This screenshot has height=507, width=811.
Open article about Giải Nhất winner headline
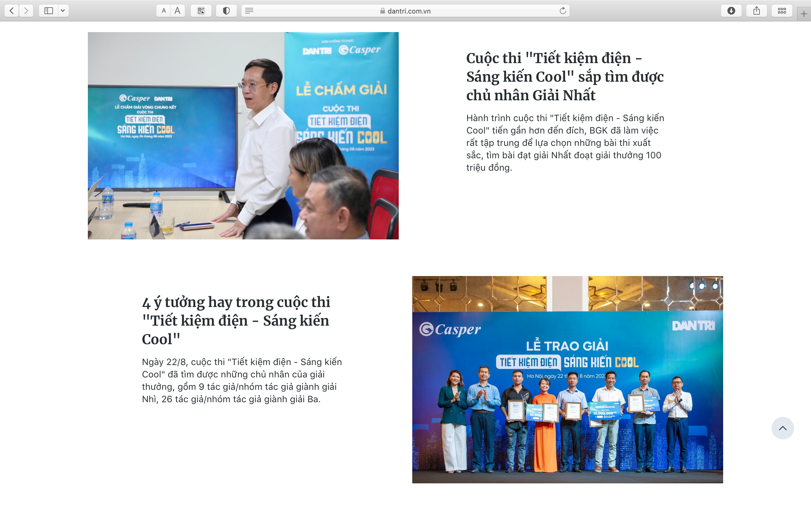coord(565,76)
